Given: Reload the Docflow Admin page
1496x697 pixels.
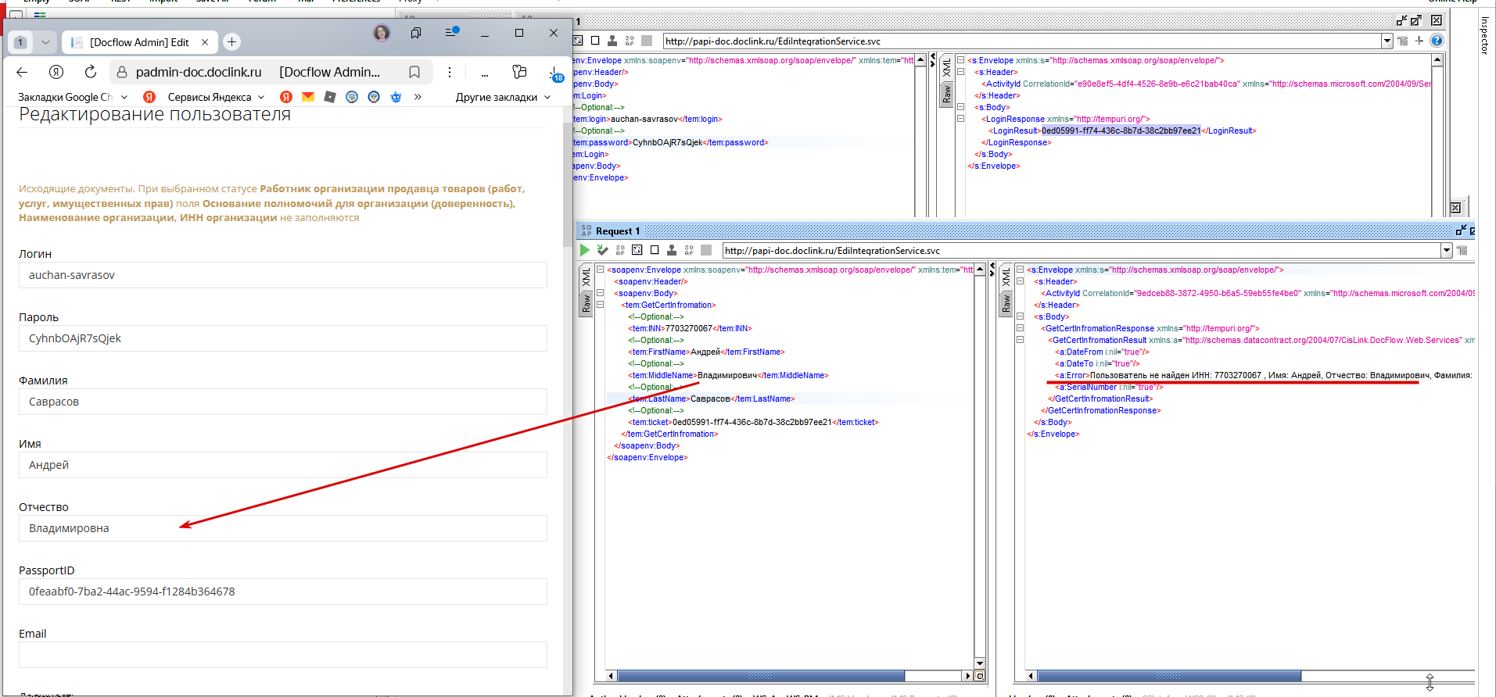Looking at the screenshot, I should tap(91, 72).
